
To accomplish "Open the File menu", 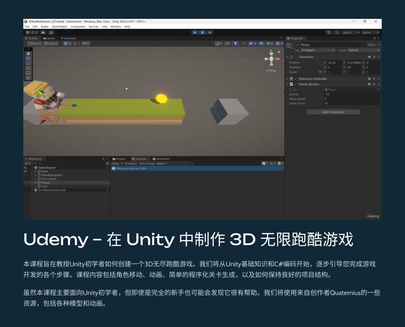I will (27, 26).
